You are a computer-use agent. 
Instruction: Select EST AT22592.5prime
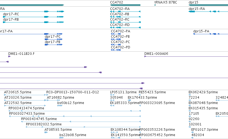18,103
